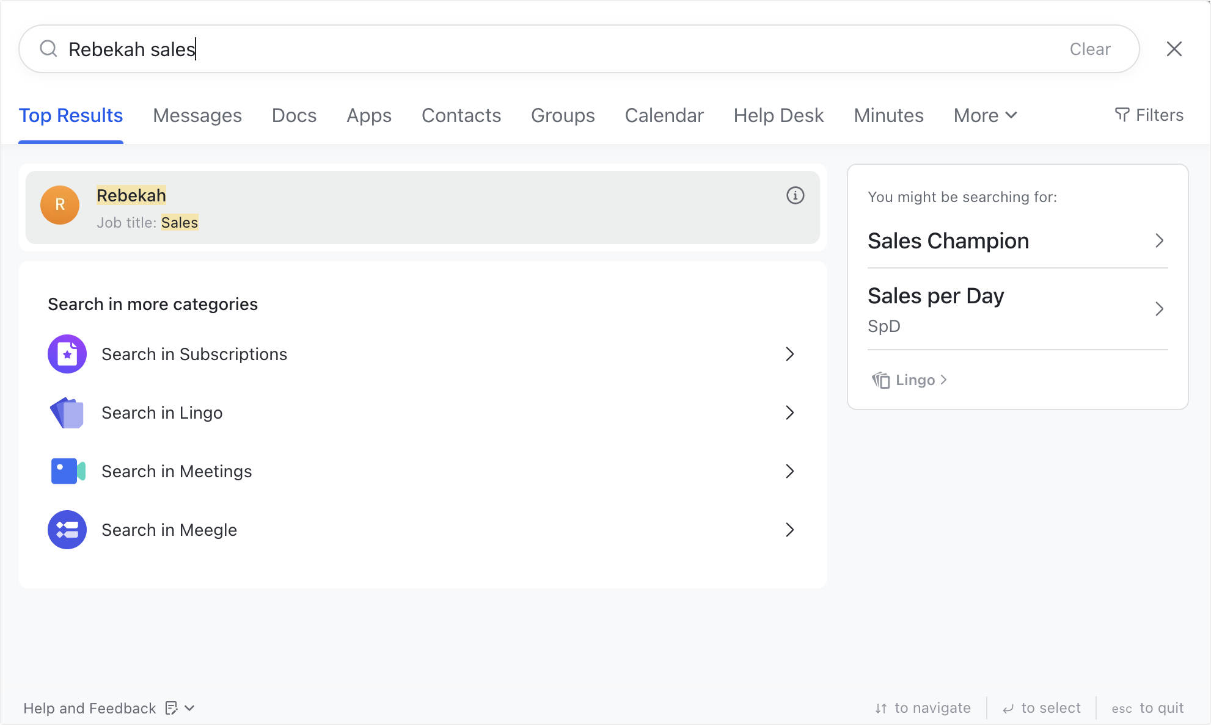1211x725 pixels.
Task: Open Sales Champion suggestion chevron
Action: pyautogui.click(x=1159, y=240)
